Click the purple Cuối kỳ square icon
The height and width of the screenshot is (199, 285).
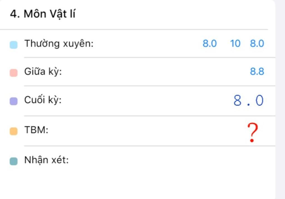(x=14, y=101)
